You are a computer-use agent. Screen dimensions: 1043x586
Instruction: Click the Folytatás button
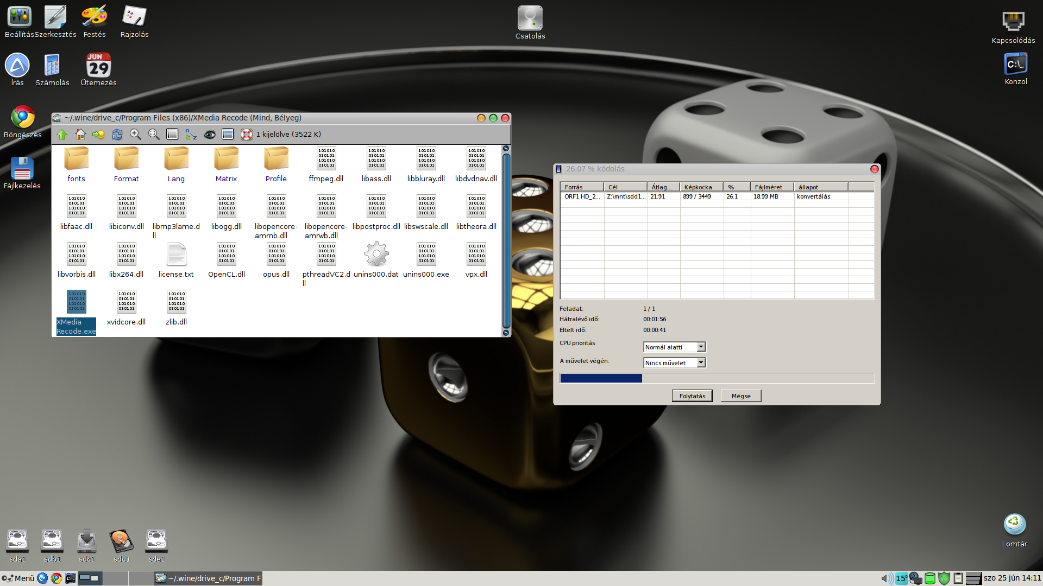(x=692, y=396)
